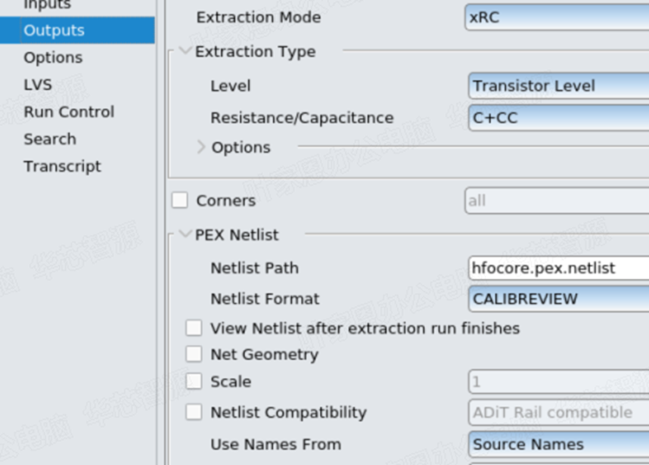This screenshot has width=649, height=465.
Task: Collapse the PEX Netlist section
Action: 185,234
